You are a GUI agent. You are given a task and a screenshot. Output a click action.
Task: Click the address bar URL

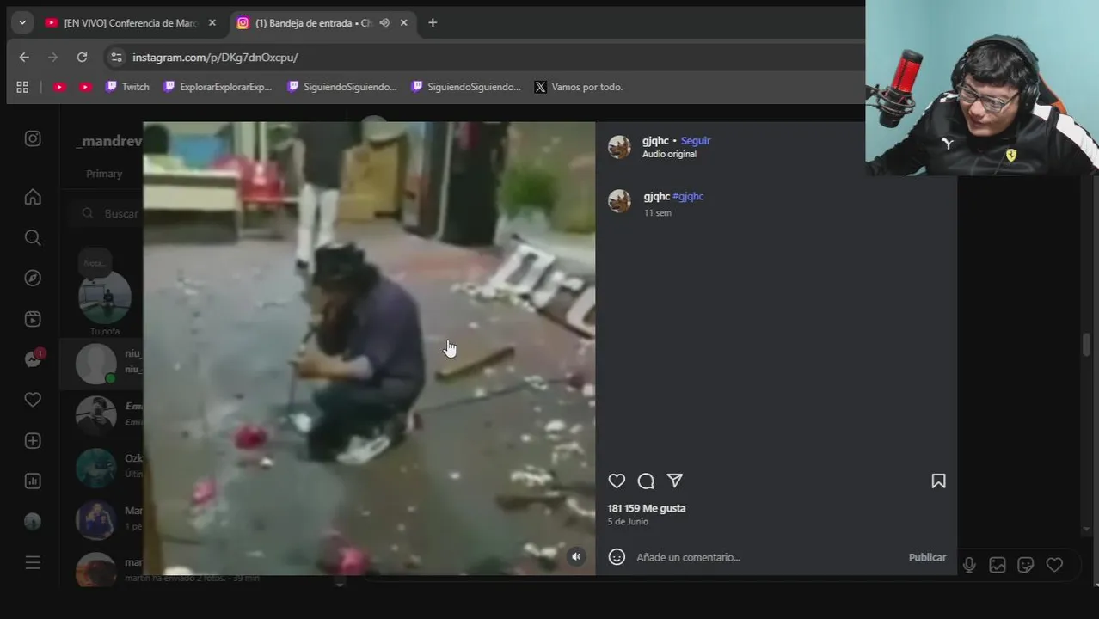(215, 58)
